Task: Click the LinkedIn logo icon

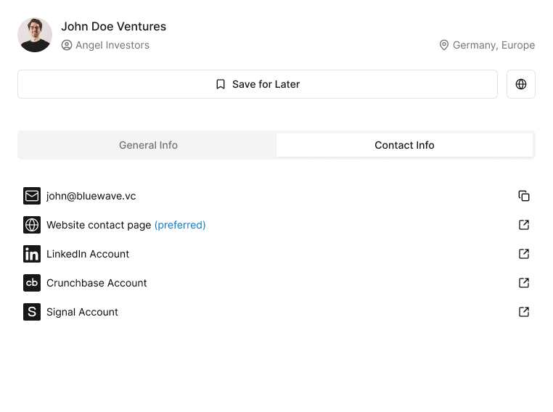Action: point(32,254)
